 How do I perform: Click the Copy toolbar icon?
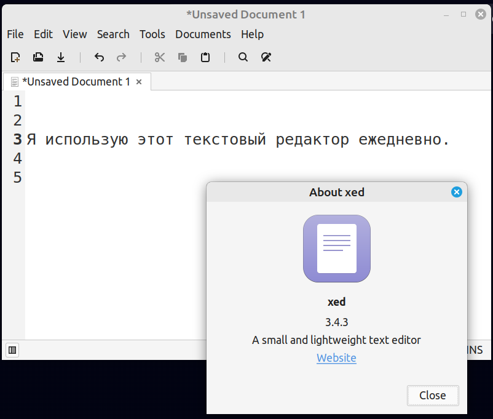pos(183,57)
